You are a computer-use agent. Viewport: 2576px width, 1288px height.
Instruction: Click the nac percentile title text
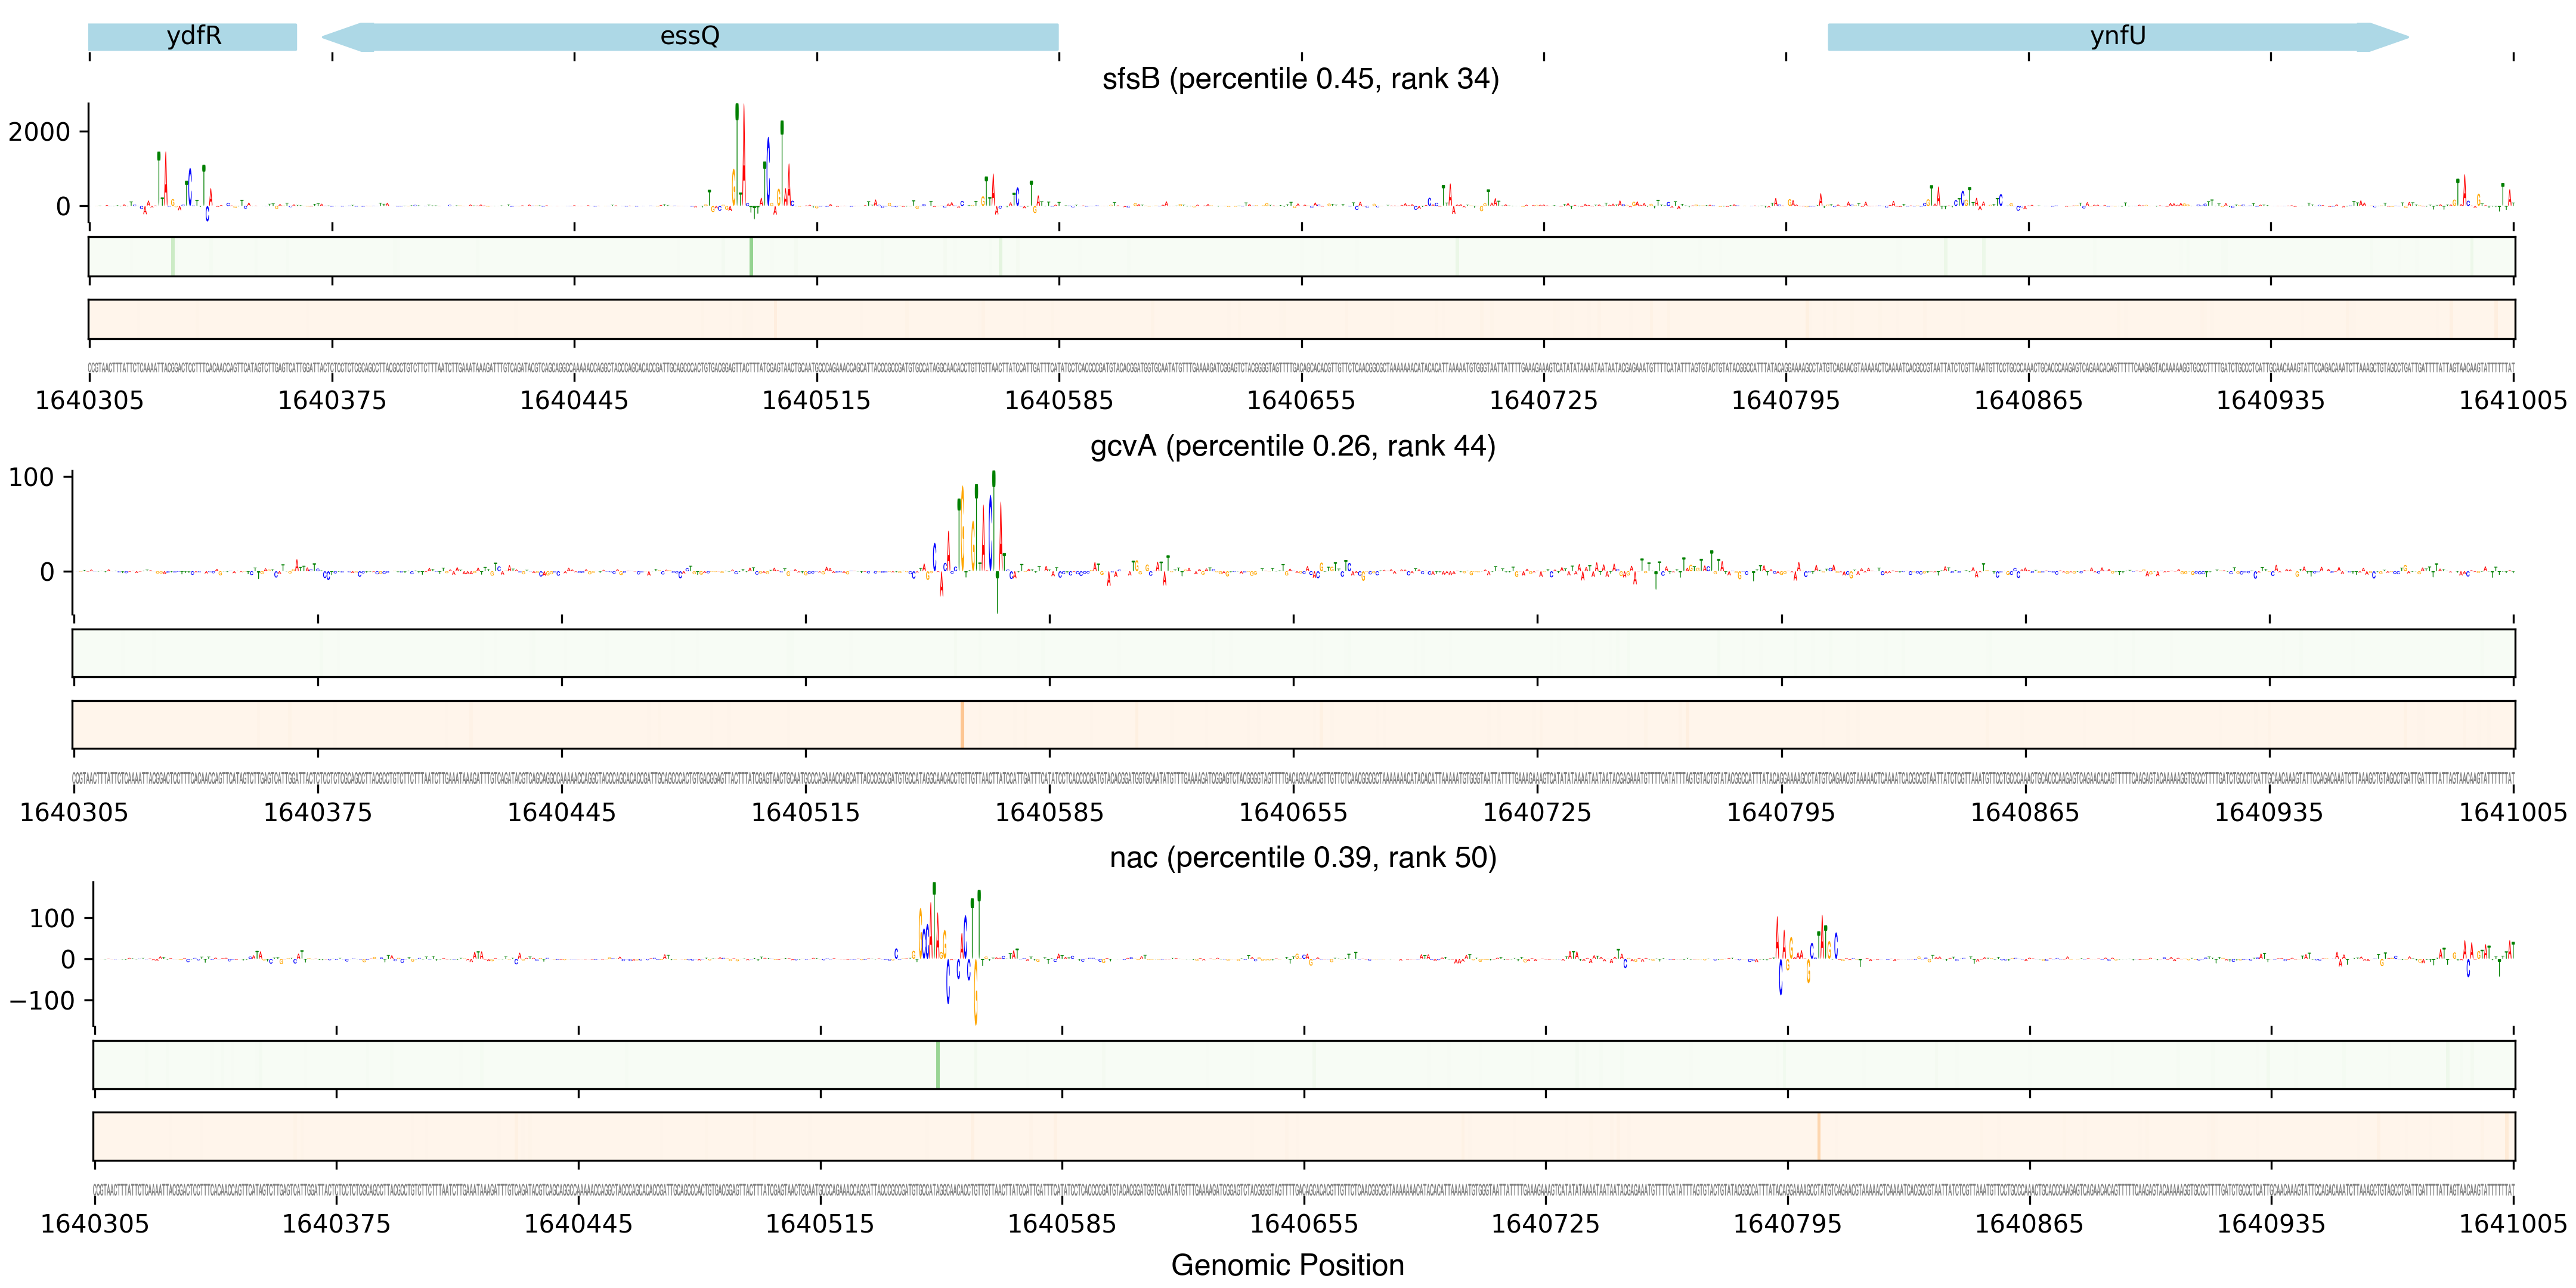point(1302,858)
